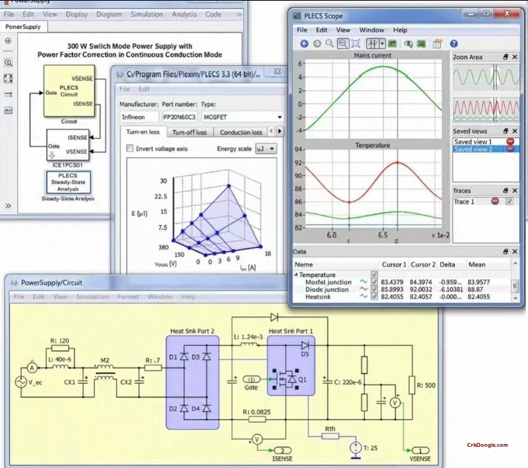This screenshot has height=468, width=528.
Task: Toggle the Temperature group checkbox in Data
Action: pos(374,274)
